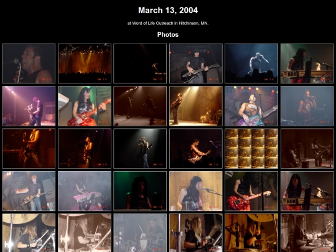336x252 pixels.
Task: Open the sepia drummer photo with a bright light flare
Action: pos(85,233)
